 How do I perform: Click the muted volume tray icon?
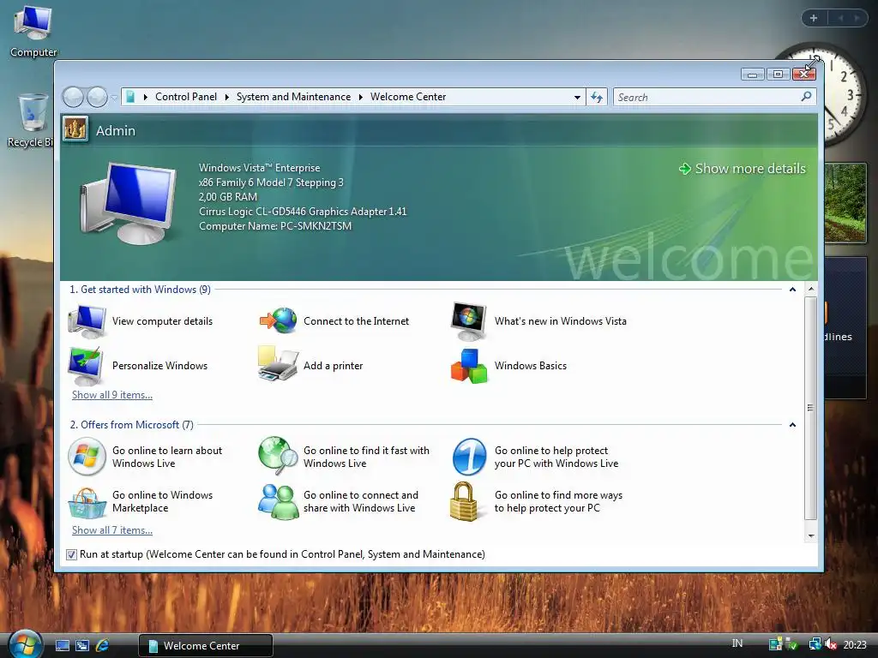pos(830,644)
